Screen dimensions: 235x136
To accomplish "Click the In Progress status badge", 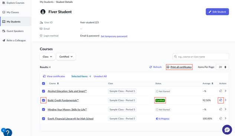I will (x=163, y=119).
